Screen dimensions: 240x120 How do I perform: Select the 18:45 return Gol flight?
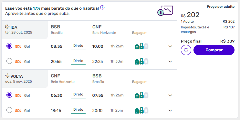point(9,110)
